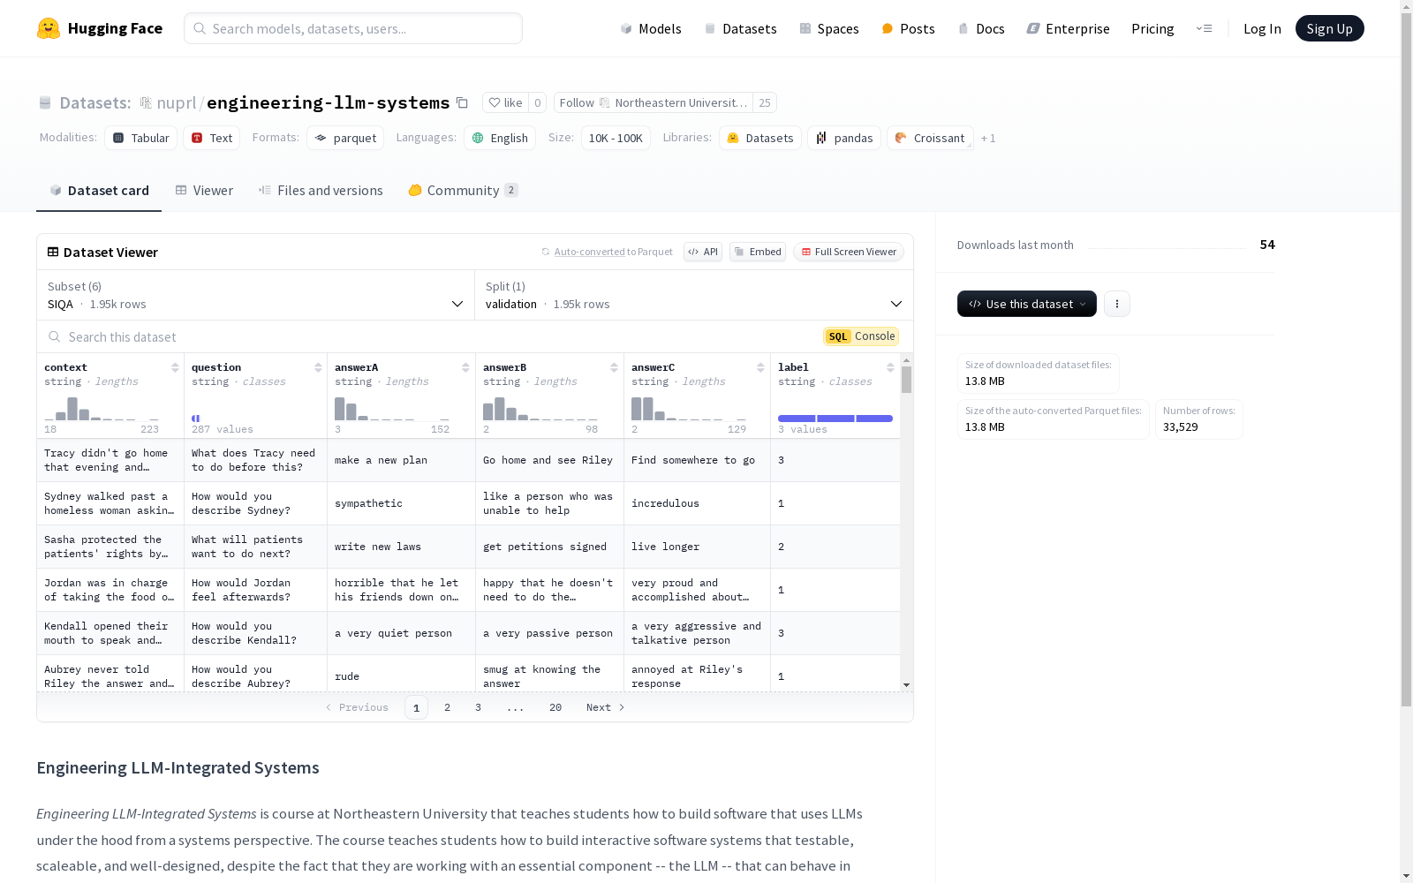Open the Spaces menu item
Screen dimensions: 1413x883
[829, 28]
